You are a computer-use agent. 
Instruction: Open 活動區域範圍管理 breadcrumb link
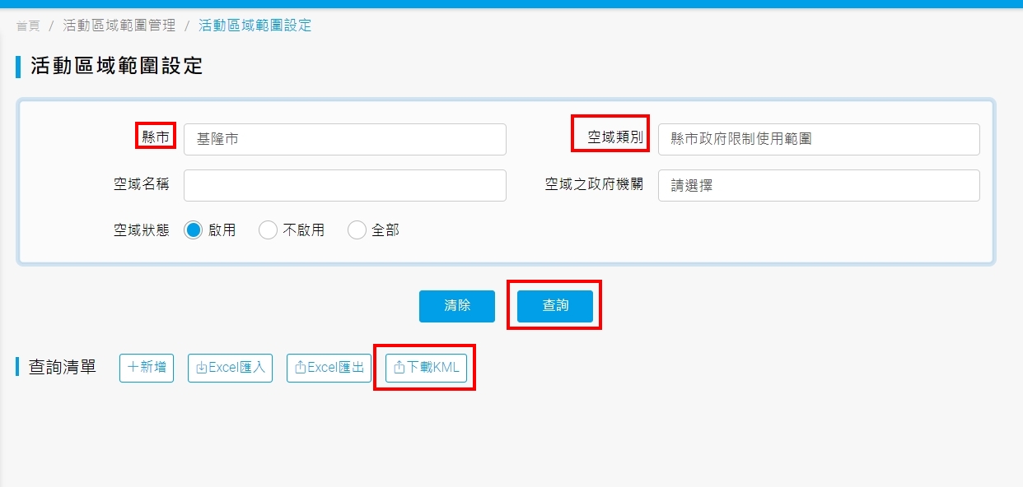(x=119, y=26)
